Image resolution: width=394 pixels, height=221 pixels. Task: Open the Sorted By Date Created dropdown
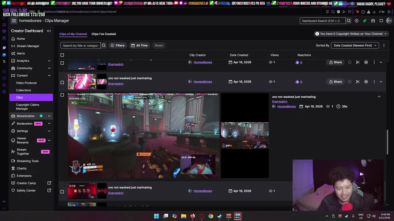355,45
